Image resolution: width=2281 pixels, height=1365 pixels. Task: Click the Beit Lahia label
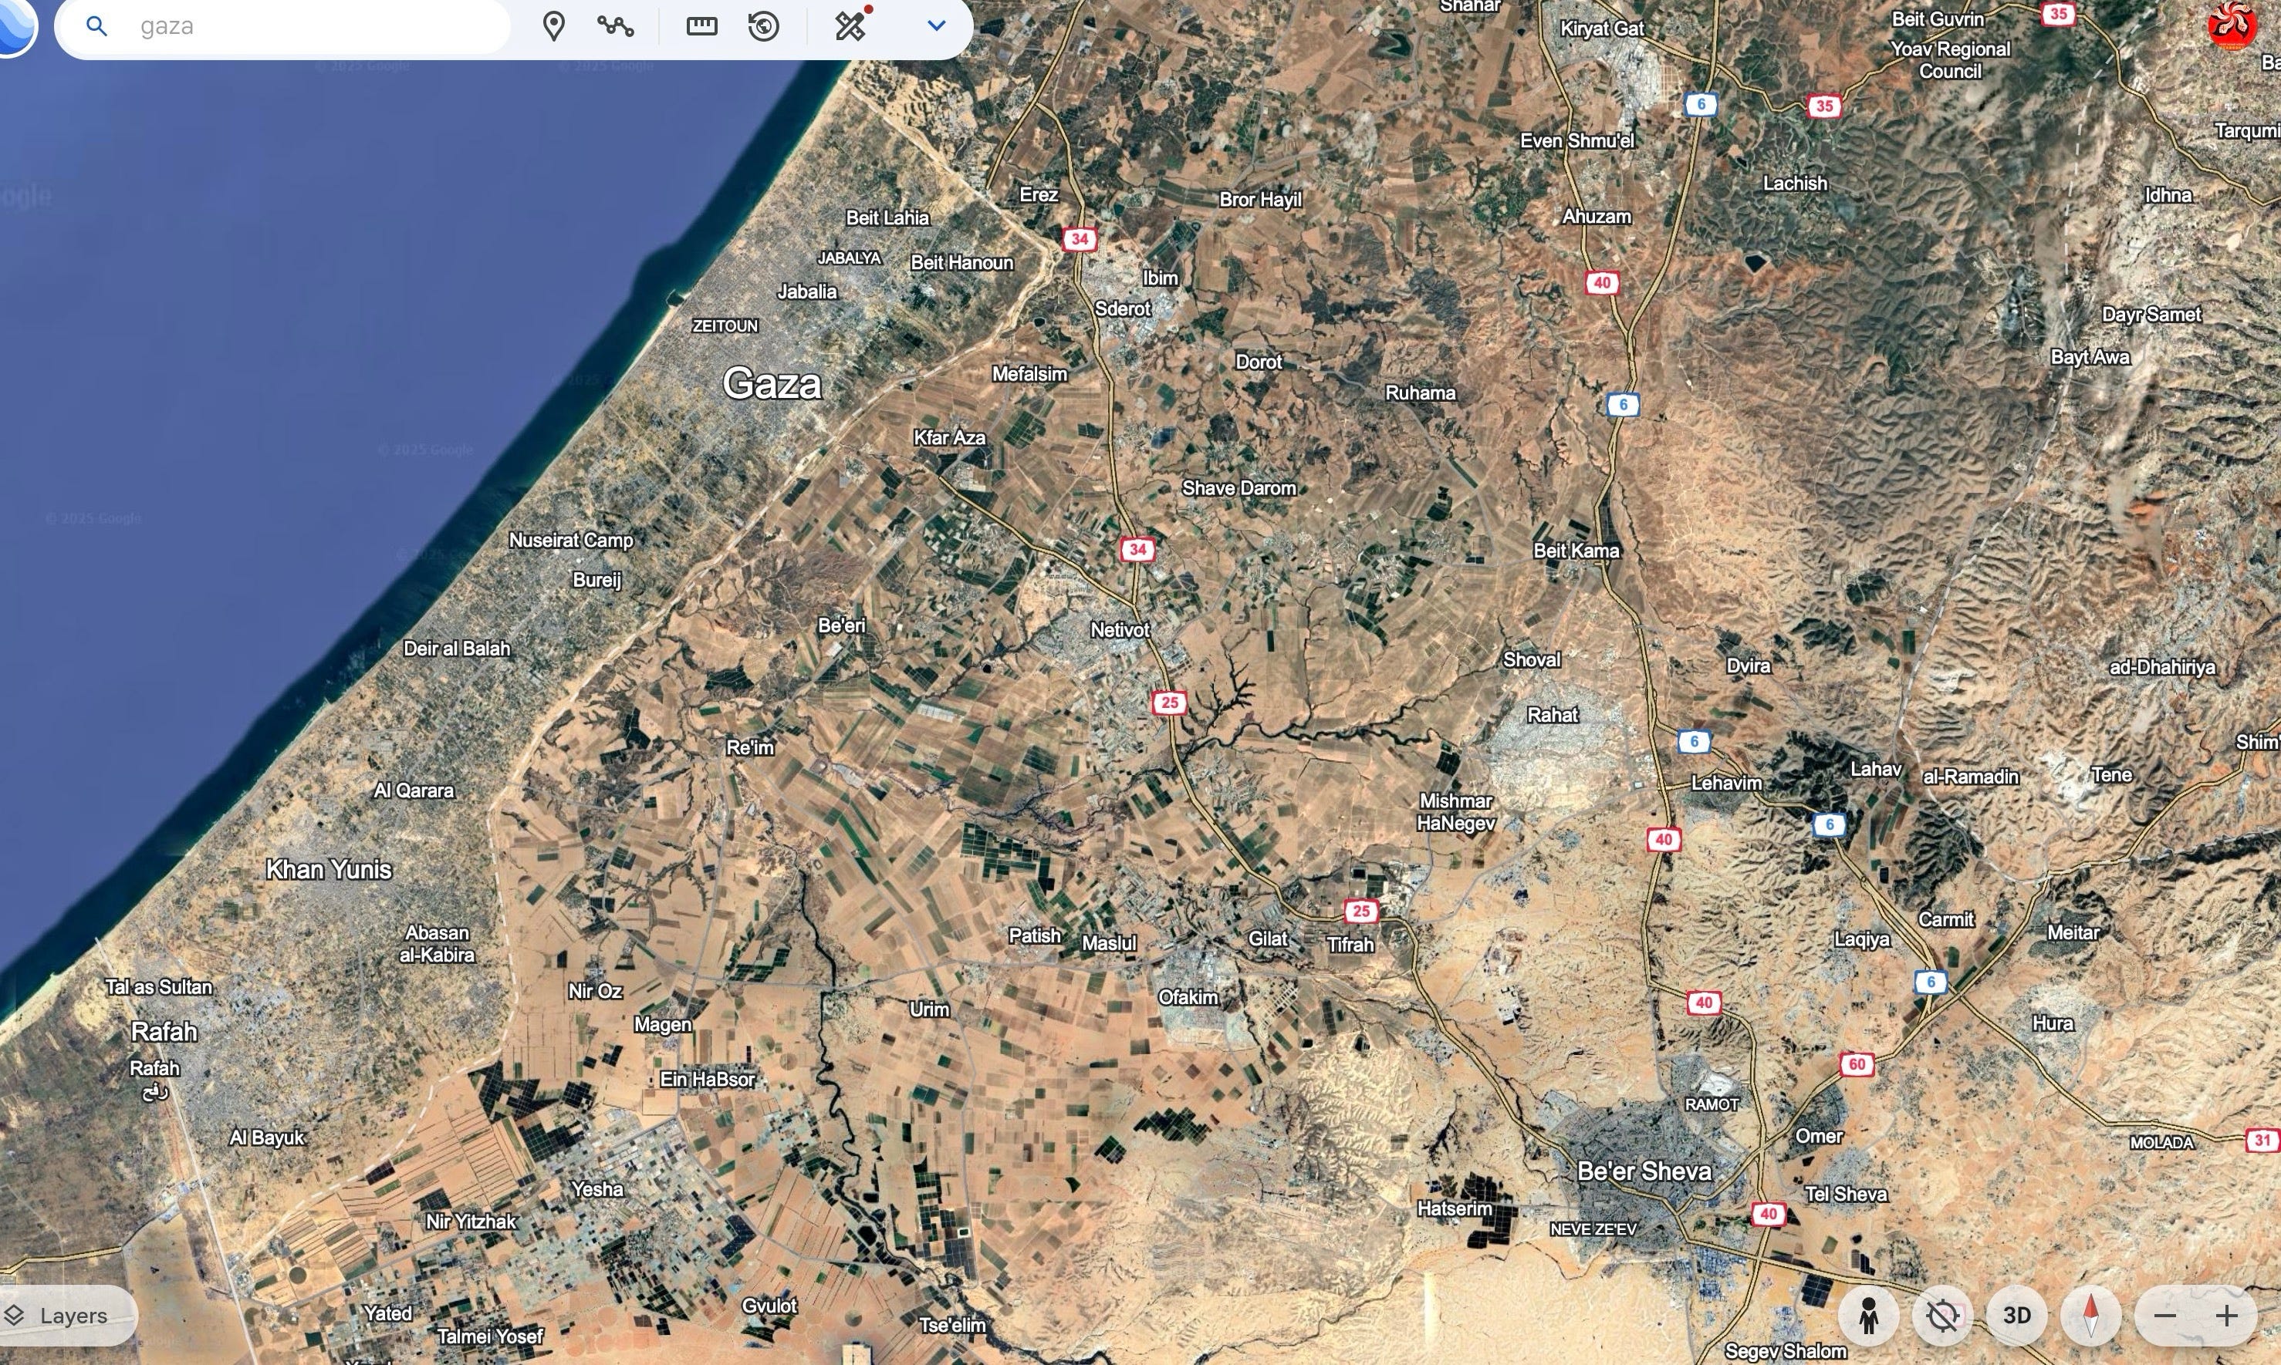[887, 218]
